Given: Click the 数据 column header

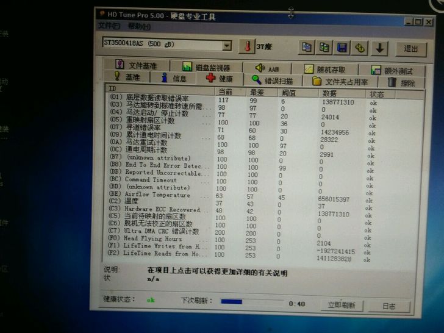Looking at the screenshot, I should tap(342, 93).
